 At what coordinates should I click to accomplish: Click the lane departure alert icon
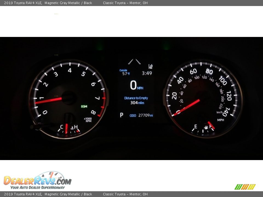[150, 66]
